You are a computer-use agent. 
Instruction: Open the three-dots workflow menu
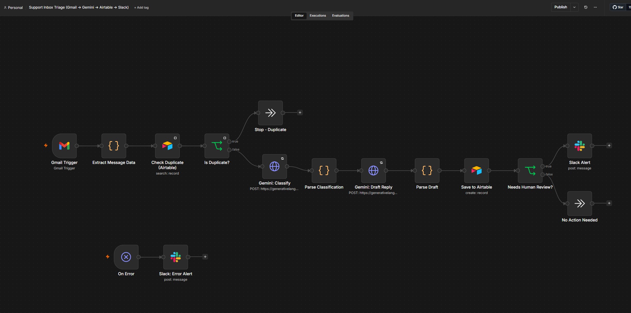coord(595,7)
